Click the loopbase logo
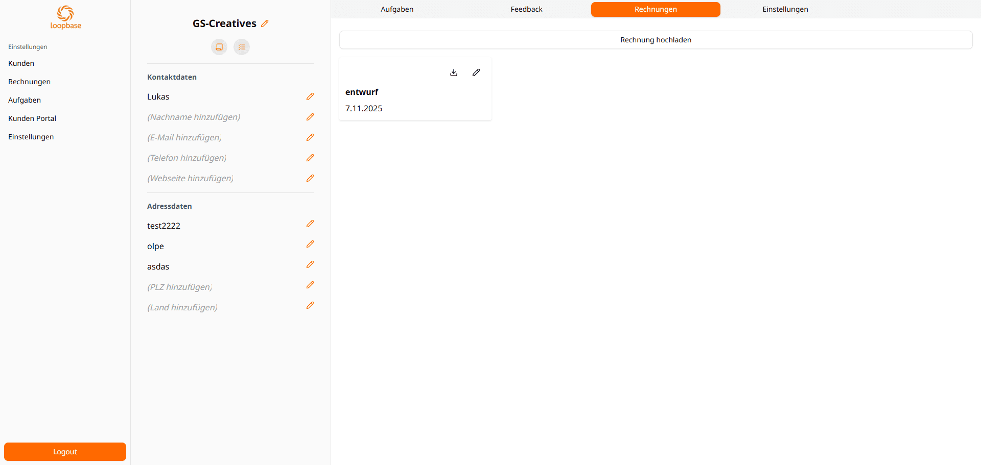 [65, 17]
